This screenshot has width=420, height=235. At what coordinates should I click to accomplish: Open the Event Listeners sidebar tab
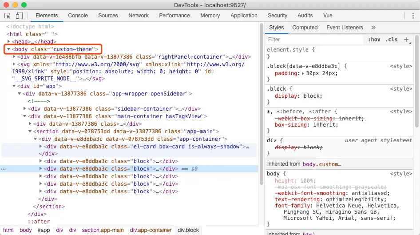(345, 28)
